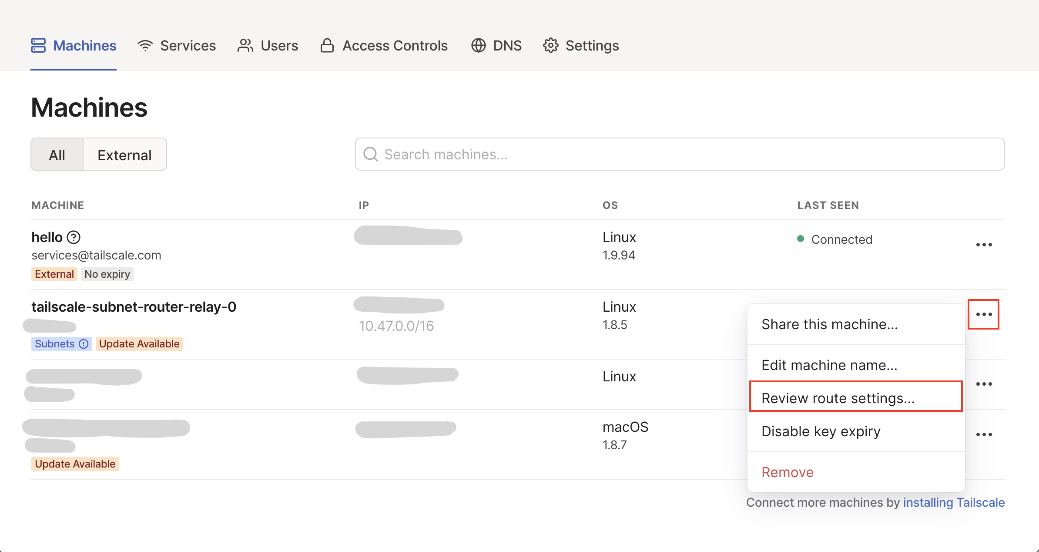Click the Subnets badge
The image size is (1039, 552).
coord(61,344)
